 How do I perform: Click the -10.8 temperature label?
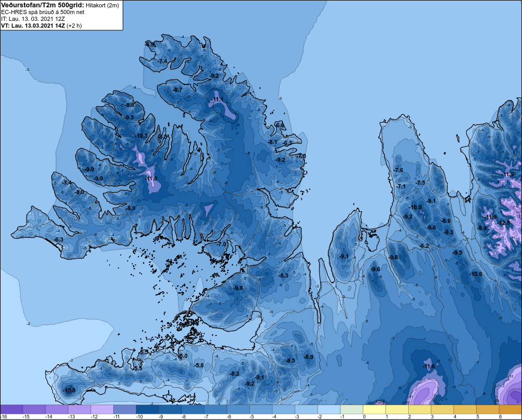coord(69,390)
